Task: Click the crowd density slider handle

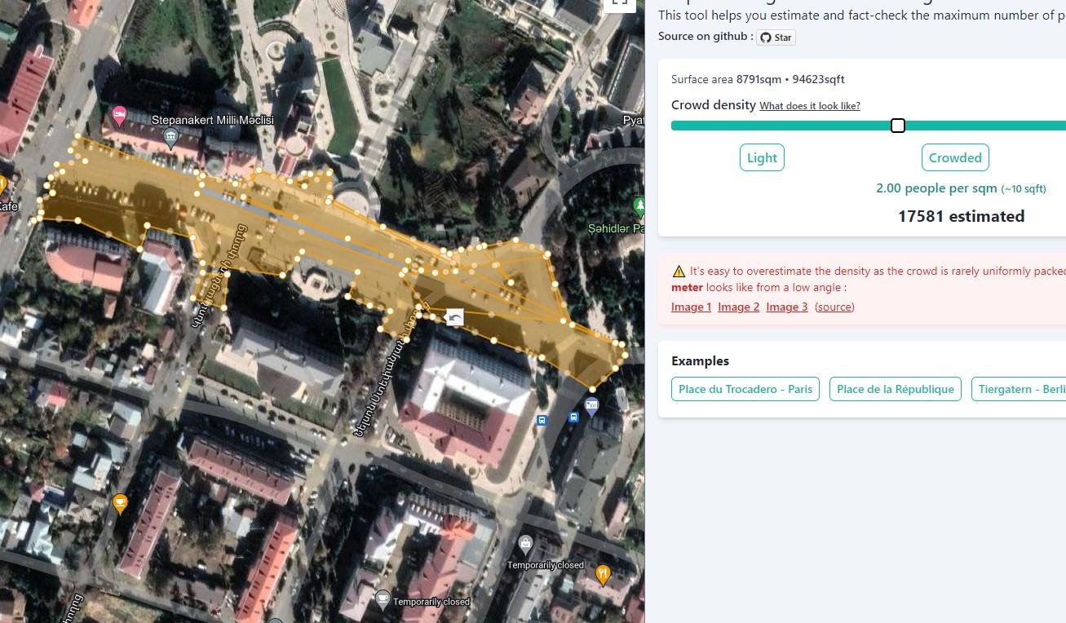Action: (x=897, y=126)
